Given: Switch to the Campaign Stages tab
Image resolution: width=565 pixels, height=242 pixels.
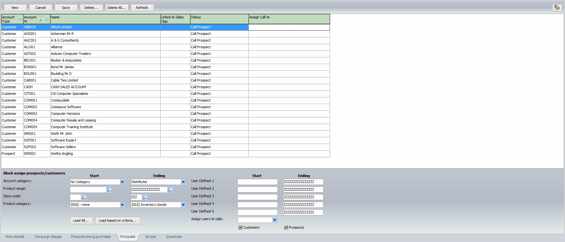Looking at the screenshot, I should [x=48, y=237].
